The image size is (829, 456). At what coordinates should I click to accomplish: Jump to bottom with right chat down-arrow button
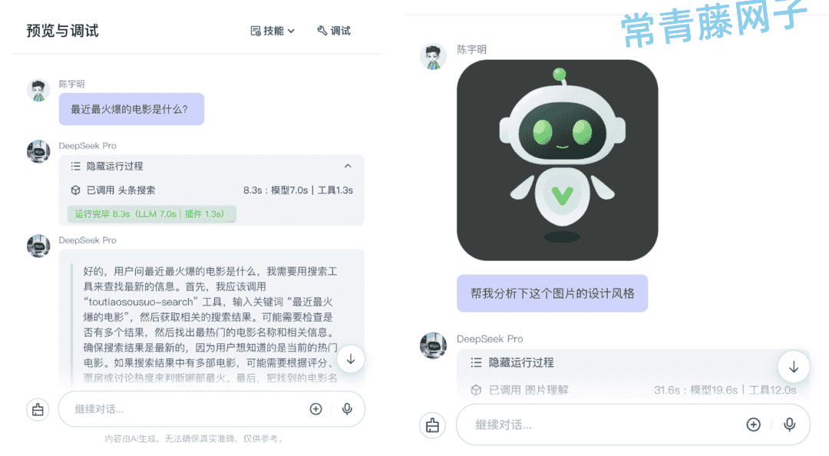pos(794,367)
